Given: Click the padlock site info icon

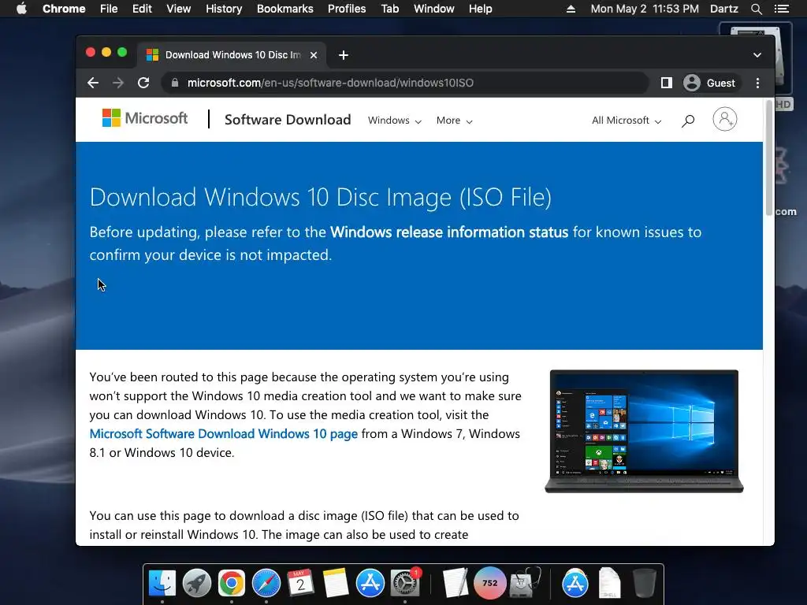Looking at the screenshot, I should click(175, 83).
